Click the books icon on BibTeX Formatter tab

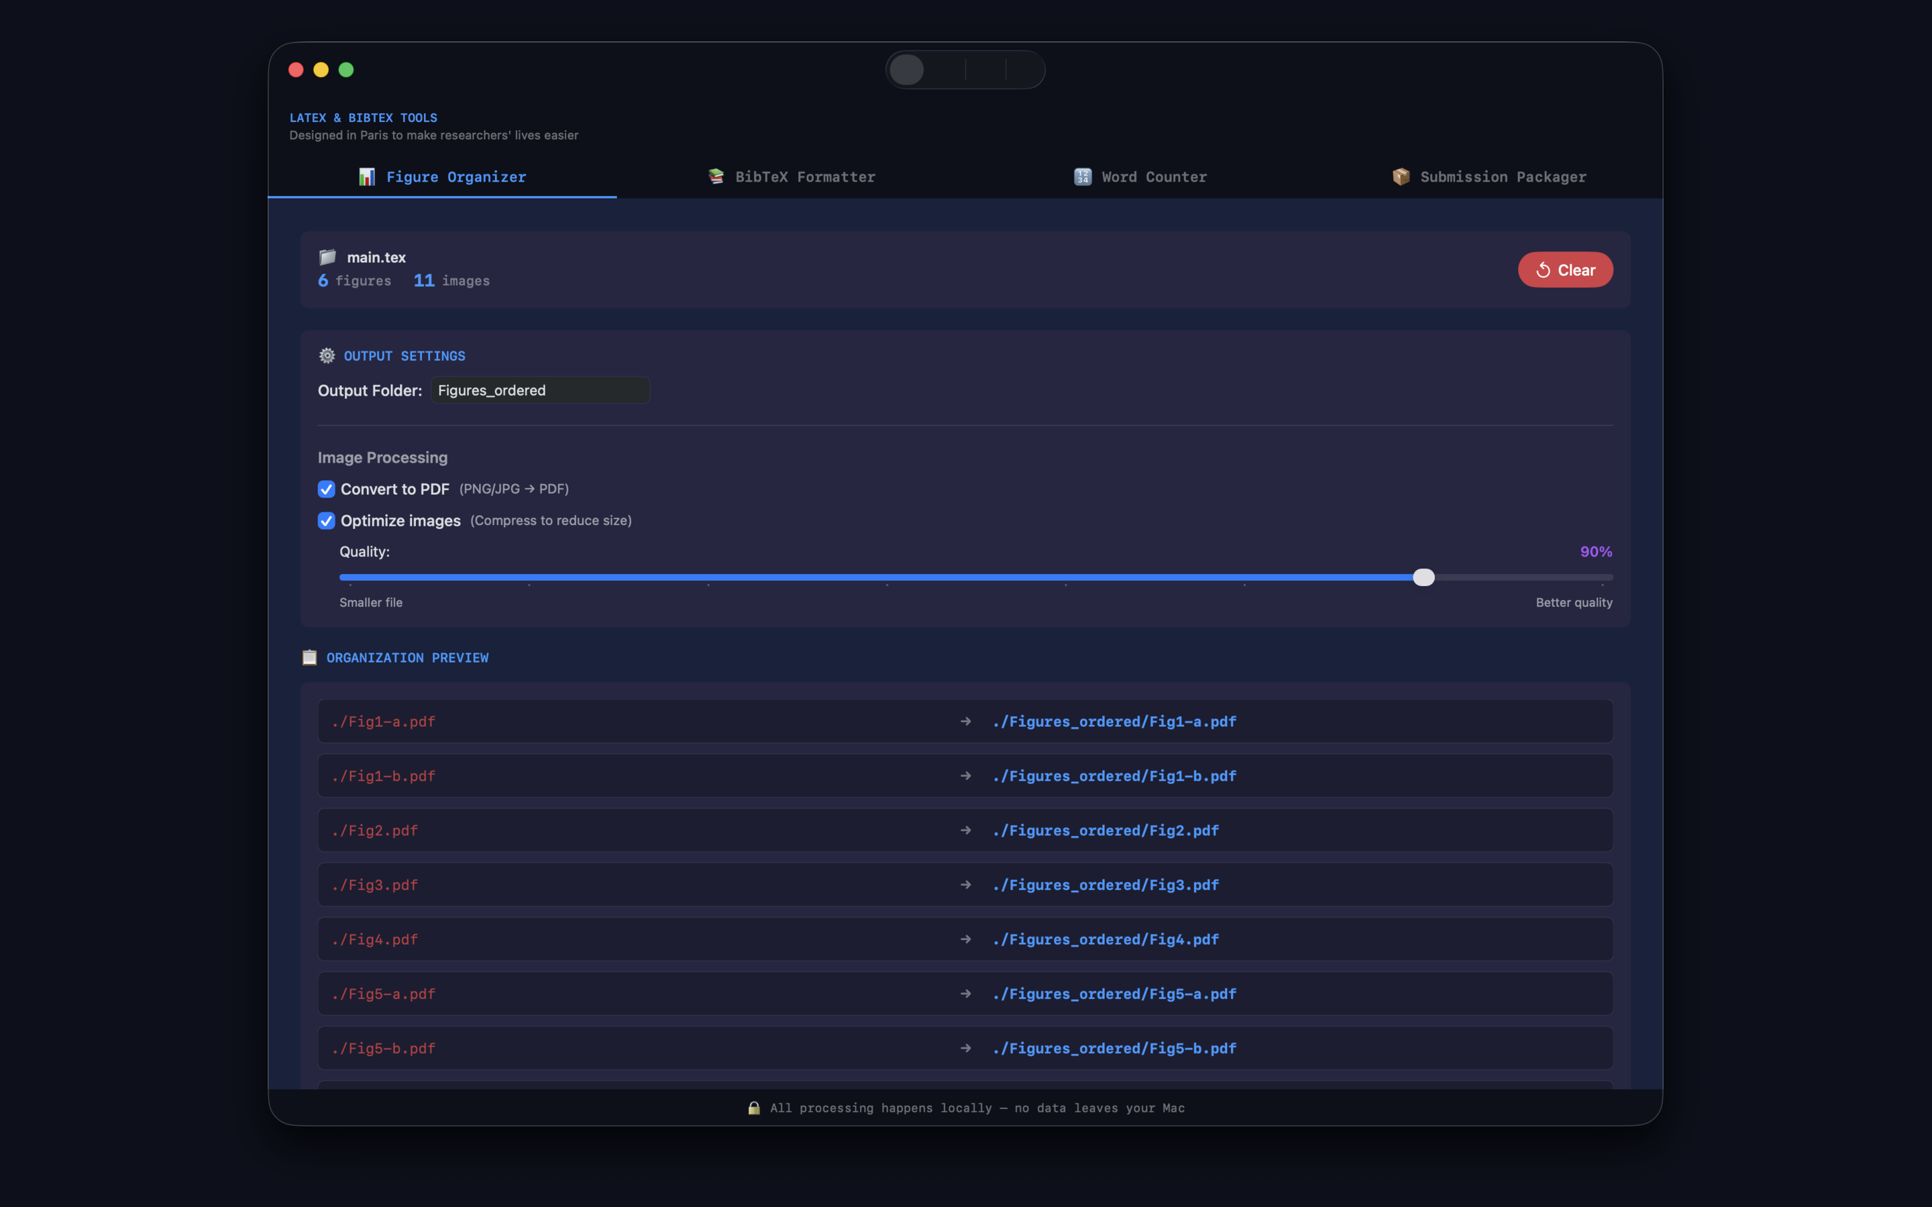tap(715, 176)
